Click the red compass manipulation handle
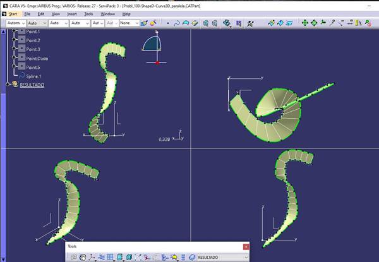The image size is (379, 262). click(157, 63)
